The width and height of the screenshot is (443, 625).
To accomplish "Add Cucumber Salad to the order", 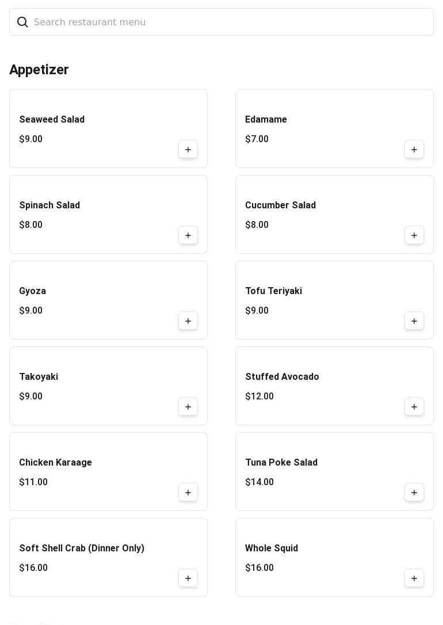I will [x=414, y=235].
